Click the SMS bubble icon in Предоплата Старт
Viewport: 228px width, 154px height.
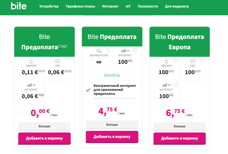click(x=58, y=61)
